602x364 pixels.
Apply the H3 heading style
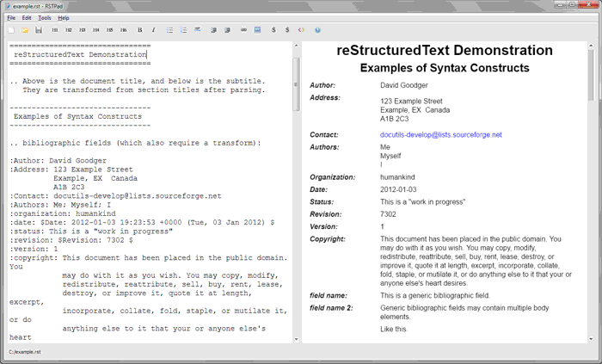[x=83, y=30]
